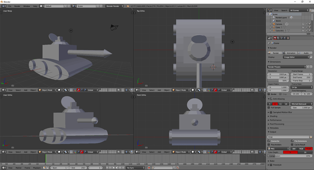Expand the Post Processing panel
Viewport: 314px width, 170px height.
(276, 124)
